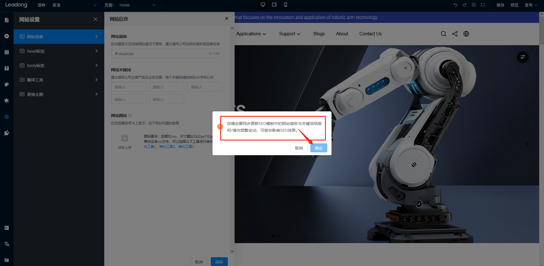
Task: Switch to mobile preview icon
Action: pyautogui.click(x=286, y=5)
